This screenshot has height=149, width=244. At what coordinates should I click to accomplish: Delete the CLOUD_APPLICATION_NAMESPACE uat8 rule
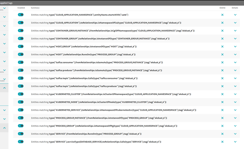pyautogui.click(x=222, y=15)
